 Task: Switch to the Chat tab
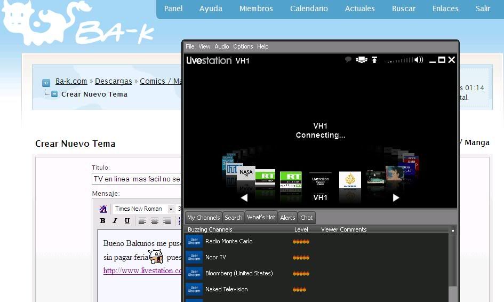click(306, 218)
